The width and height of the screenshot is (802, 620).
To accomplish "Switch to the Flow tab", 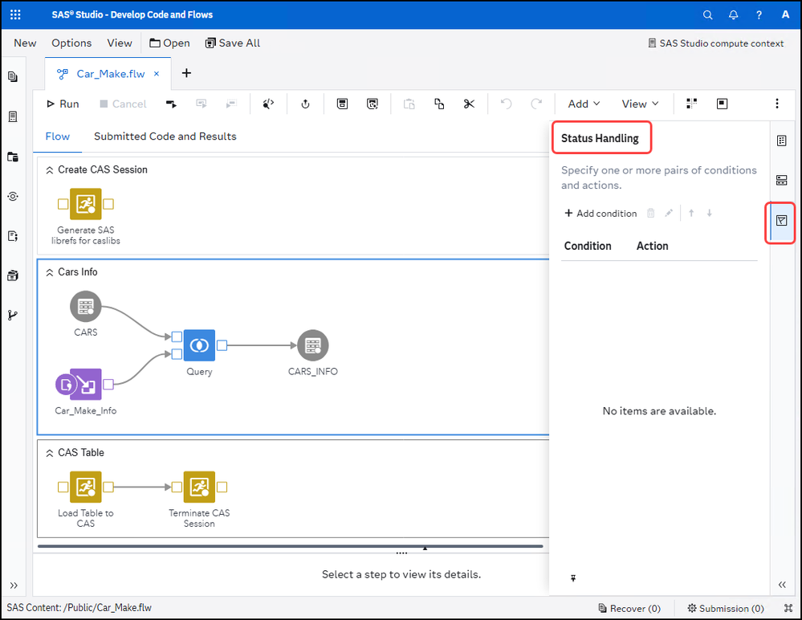I will [x=57, y=137].
